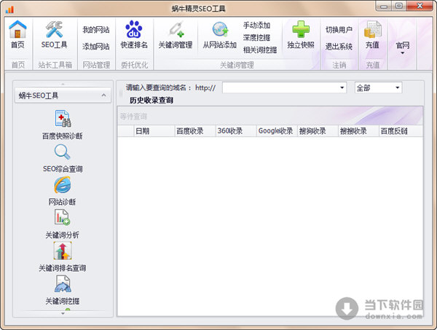Close the 蜗牛精灵SEO工具 window

tap(420, 6)
